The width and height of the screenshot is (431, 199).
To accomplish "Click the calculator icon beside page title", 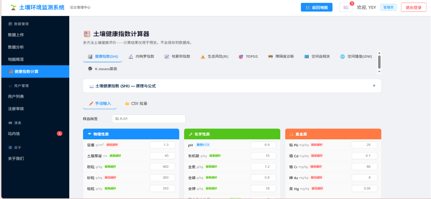I will pos(87,34).
